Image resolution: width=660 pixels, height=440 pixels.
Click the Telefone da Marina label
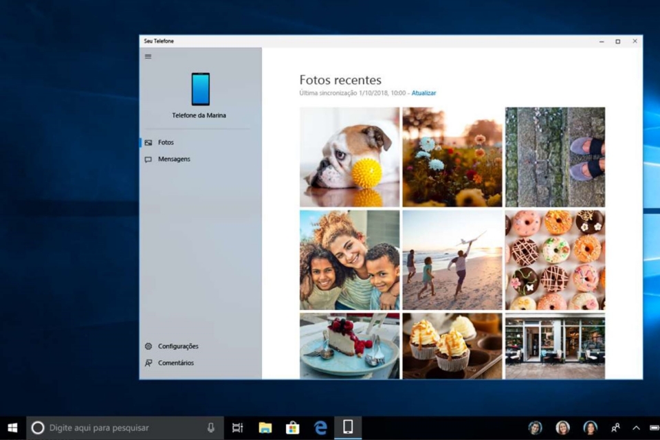pos(199,115)
